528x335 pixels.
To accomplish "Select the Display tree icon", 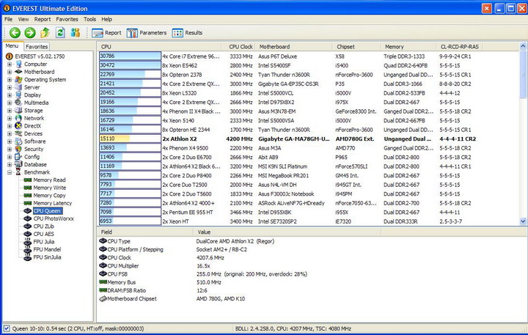I will [18, 95].
